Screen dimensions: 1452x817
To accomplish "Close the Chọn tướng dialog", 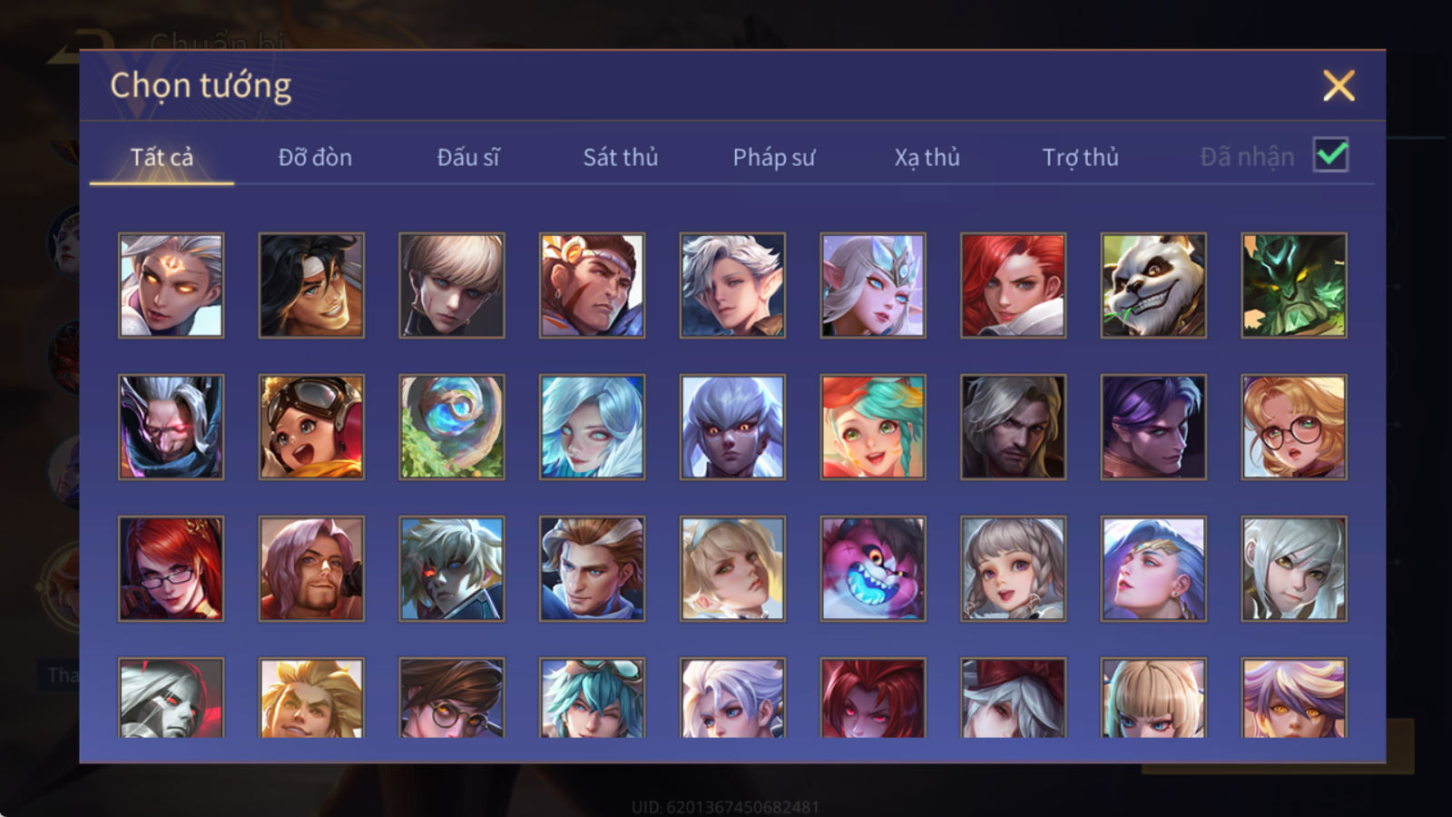I will pyautogui.click(x=1339, y=86).
